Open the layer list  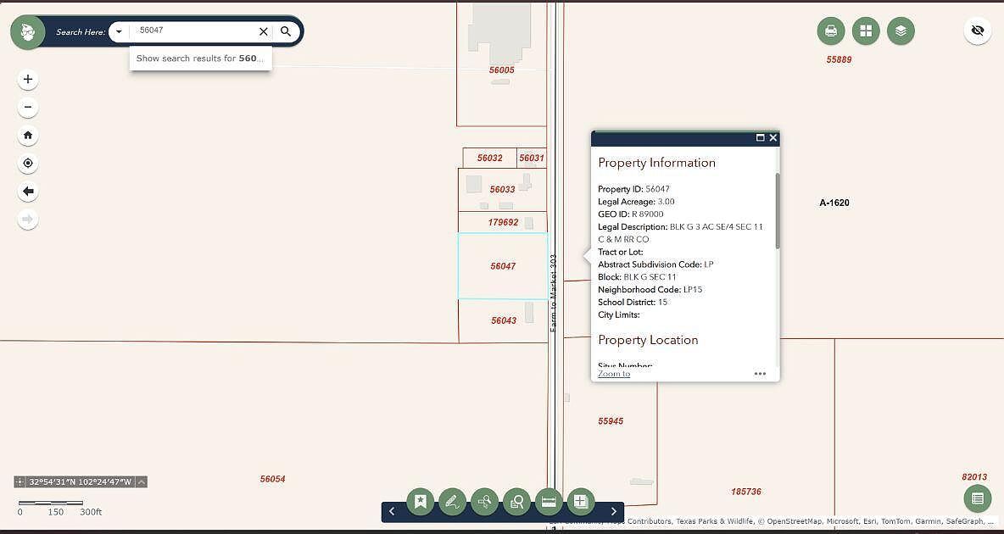[x=901, y=31]
